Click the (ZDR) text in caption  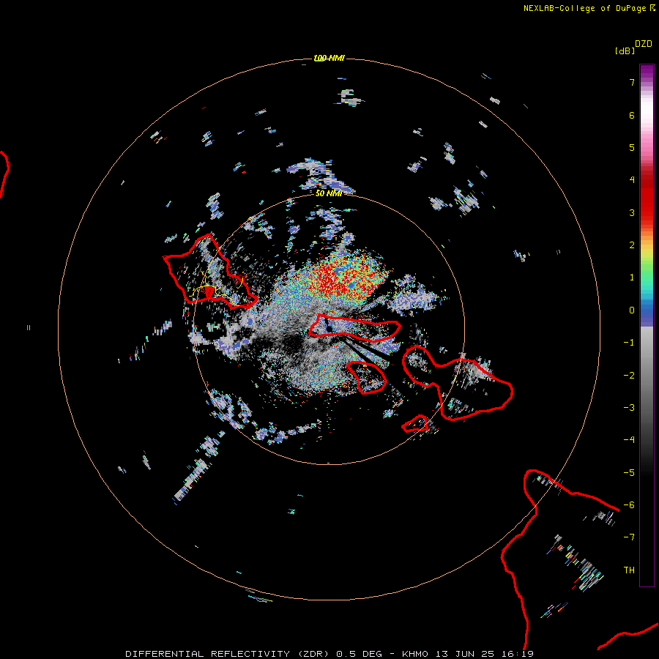point(314,654)
